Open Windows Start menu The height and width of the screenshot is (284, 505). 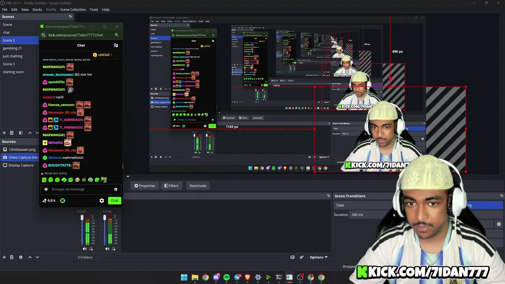(184, 277)
